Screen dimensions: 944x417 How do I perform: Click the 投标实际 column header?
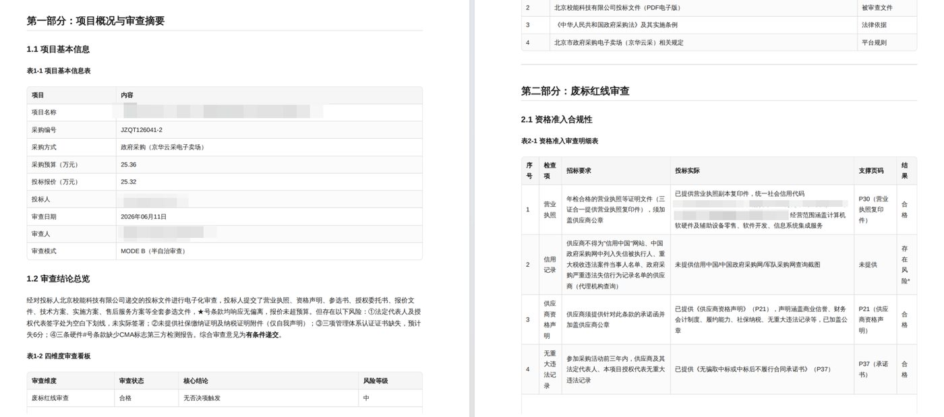point(687,170)
